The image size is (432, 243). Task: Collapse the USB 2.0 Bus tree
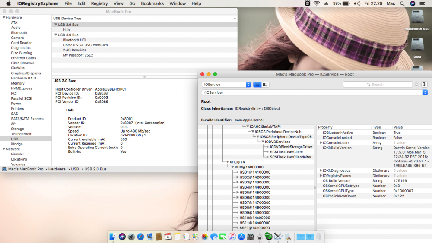(56, 25)
